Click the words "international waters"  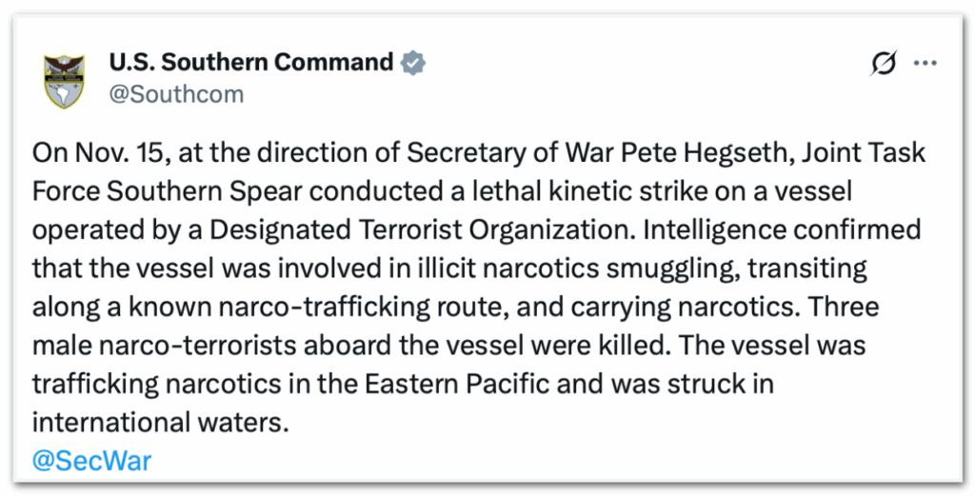[158, 423]
